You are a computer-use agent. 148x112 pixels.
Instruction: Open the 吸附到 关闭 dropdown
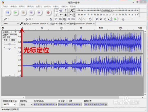click(26, 104)
